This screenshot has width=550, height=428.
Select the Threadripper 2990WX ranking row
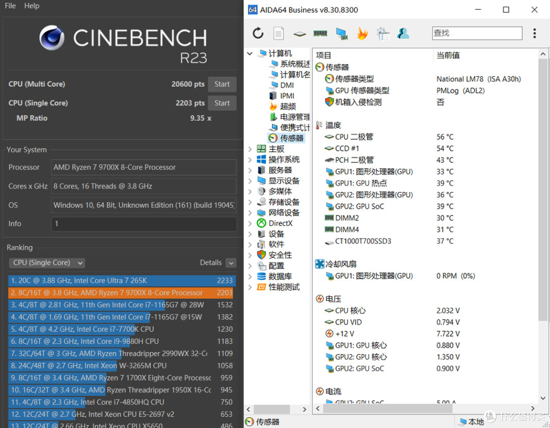tap(122, 354)
